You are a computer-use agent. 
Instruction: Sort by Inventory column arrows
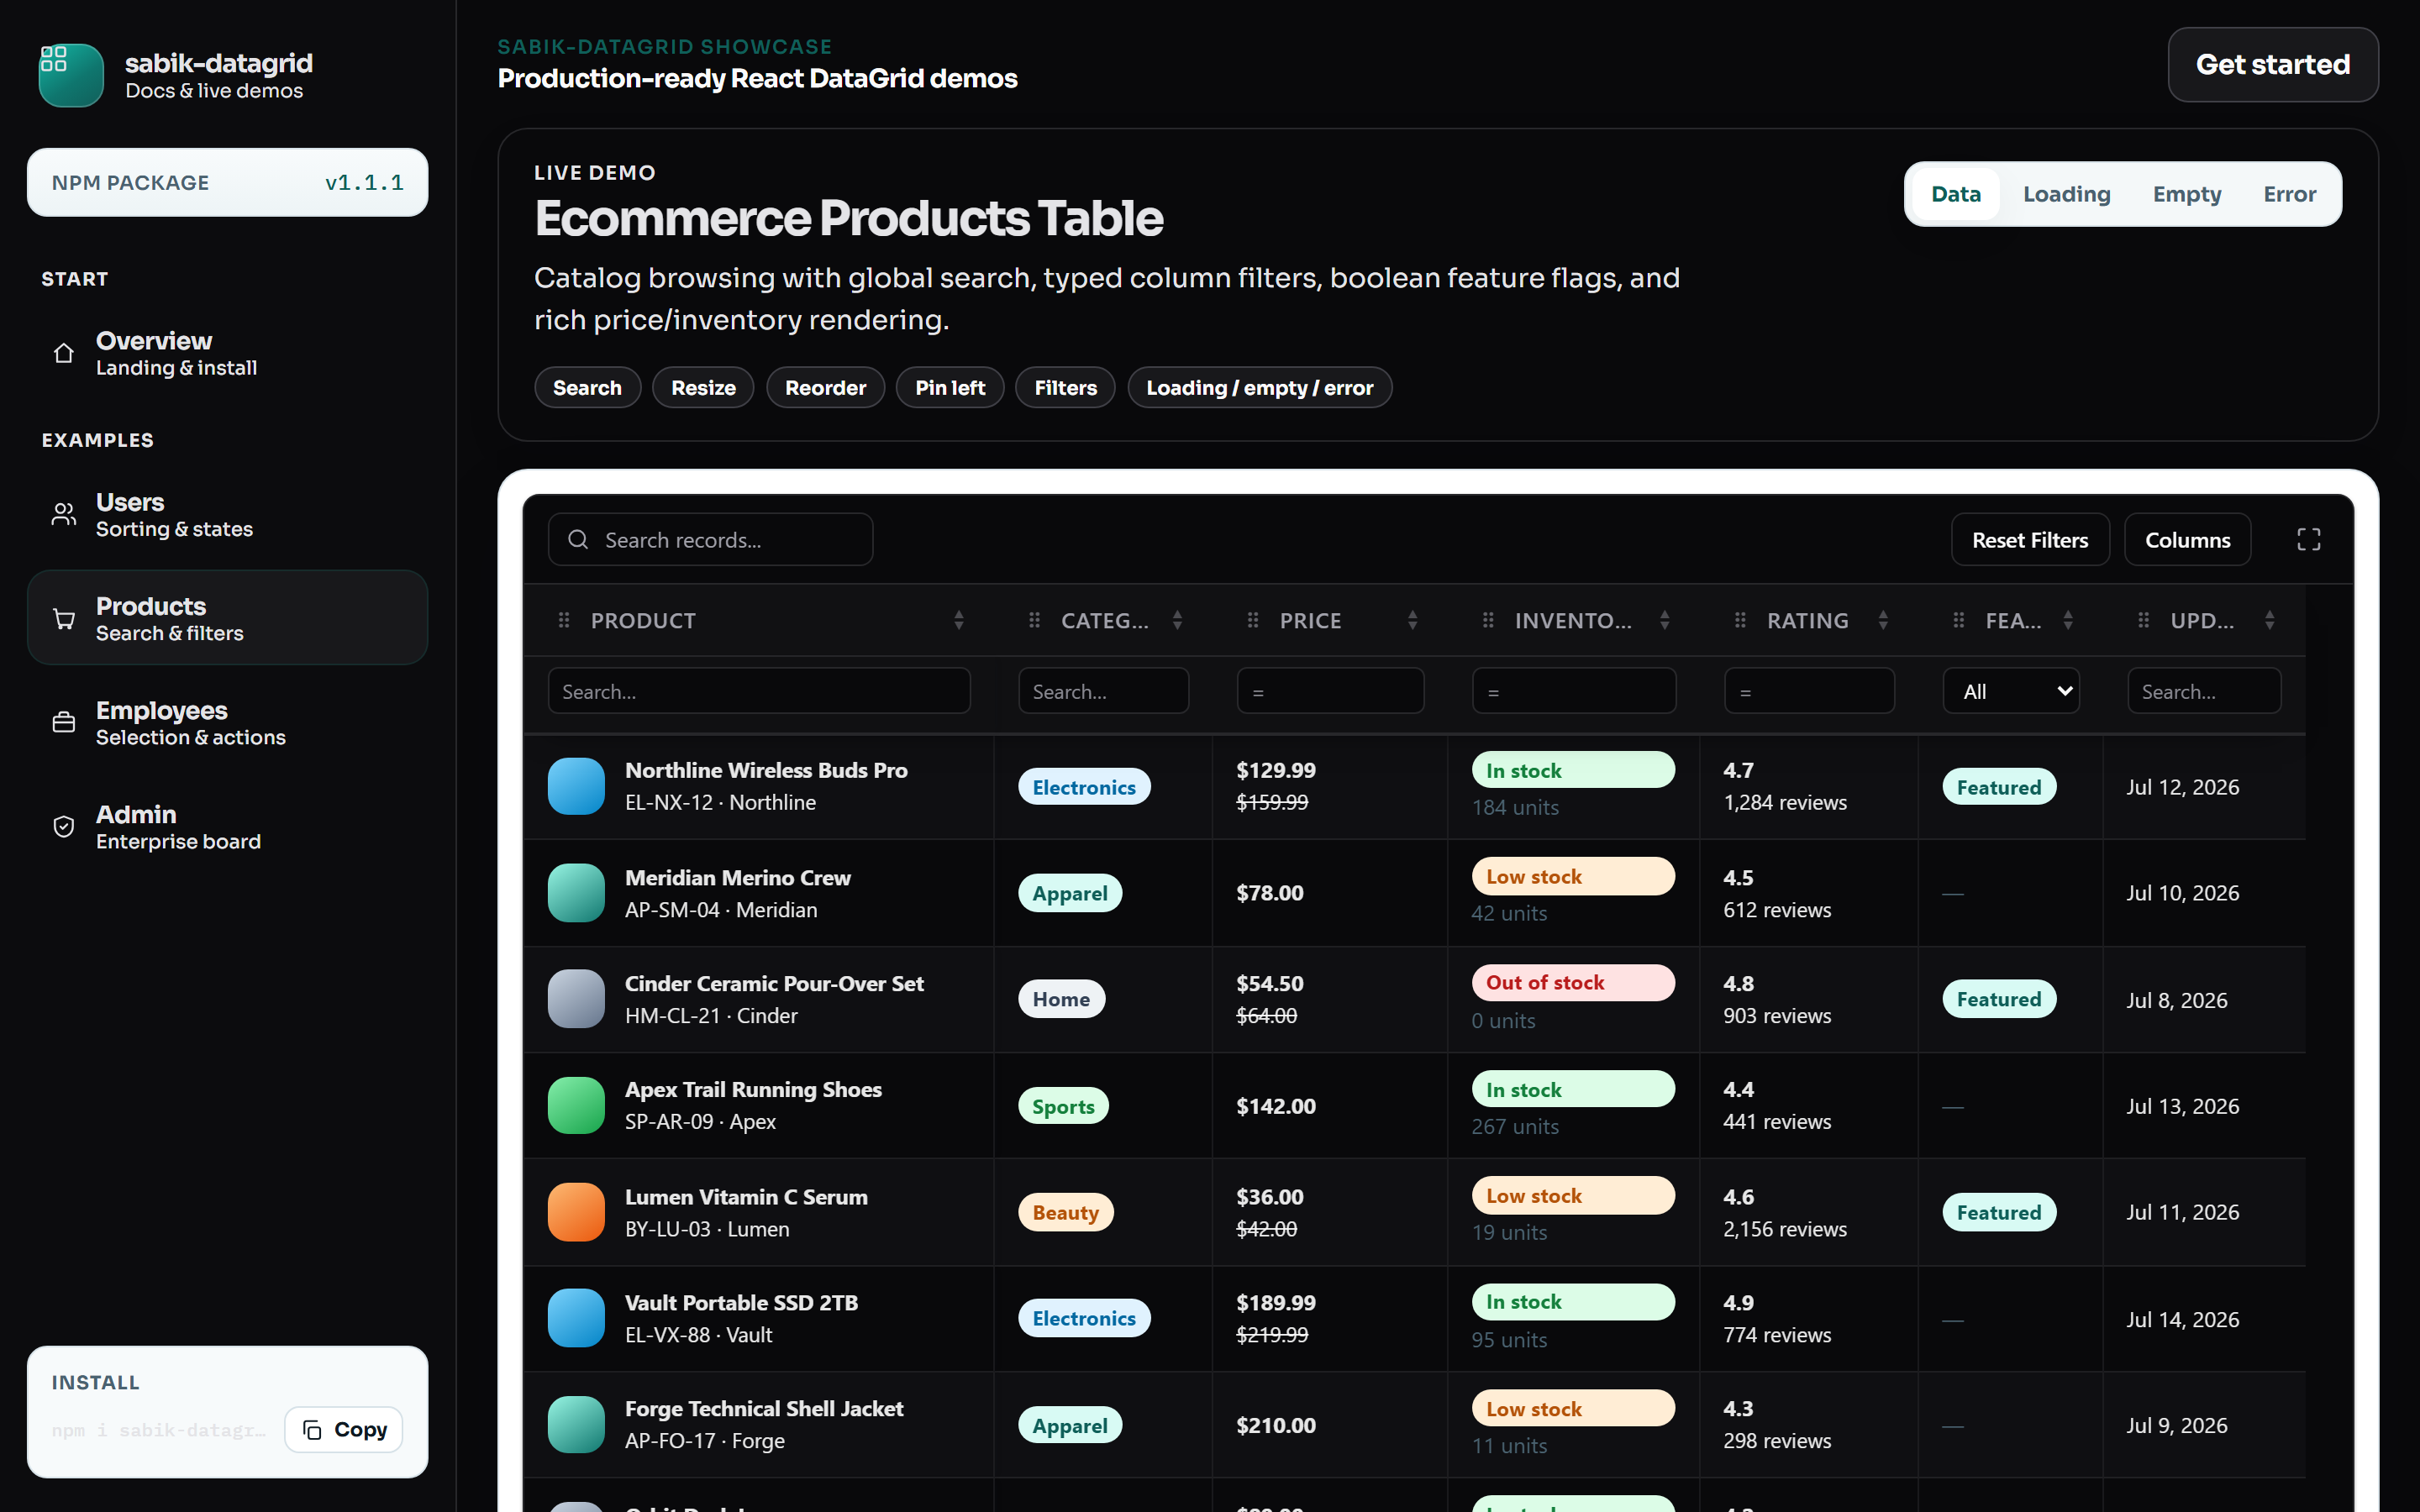coord(1664,620)
